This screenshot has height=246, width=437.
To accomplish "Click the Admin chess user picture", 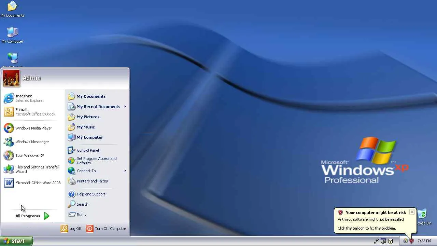I will 11,78.
